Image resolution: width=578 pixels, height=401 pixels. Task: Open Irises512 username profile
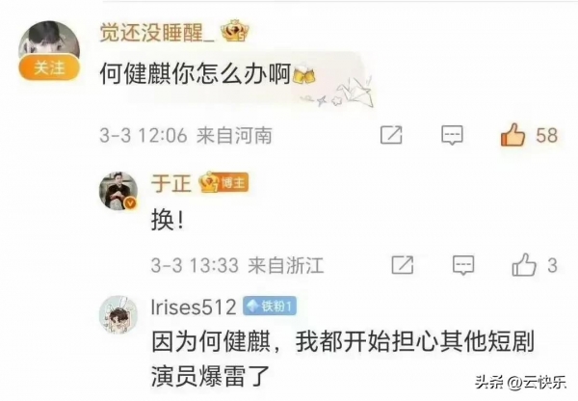[x=194, y=307]
